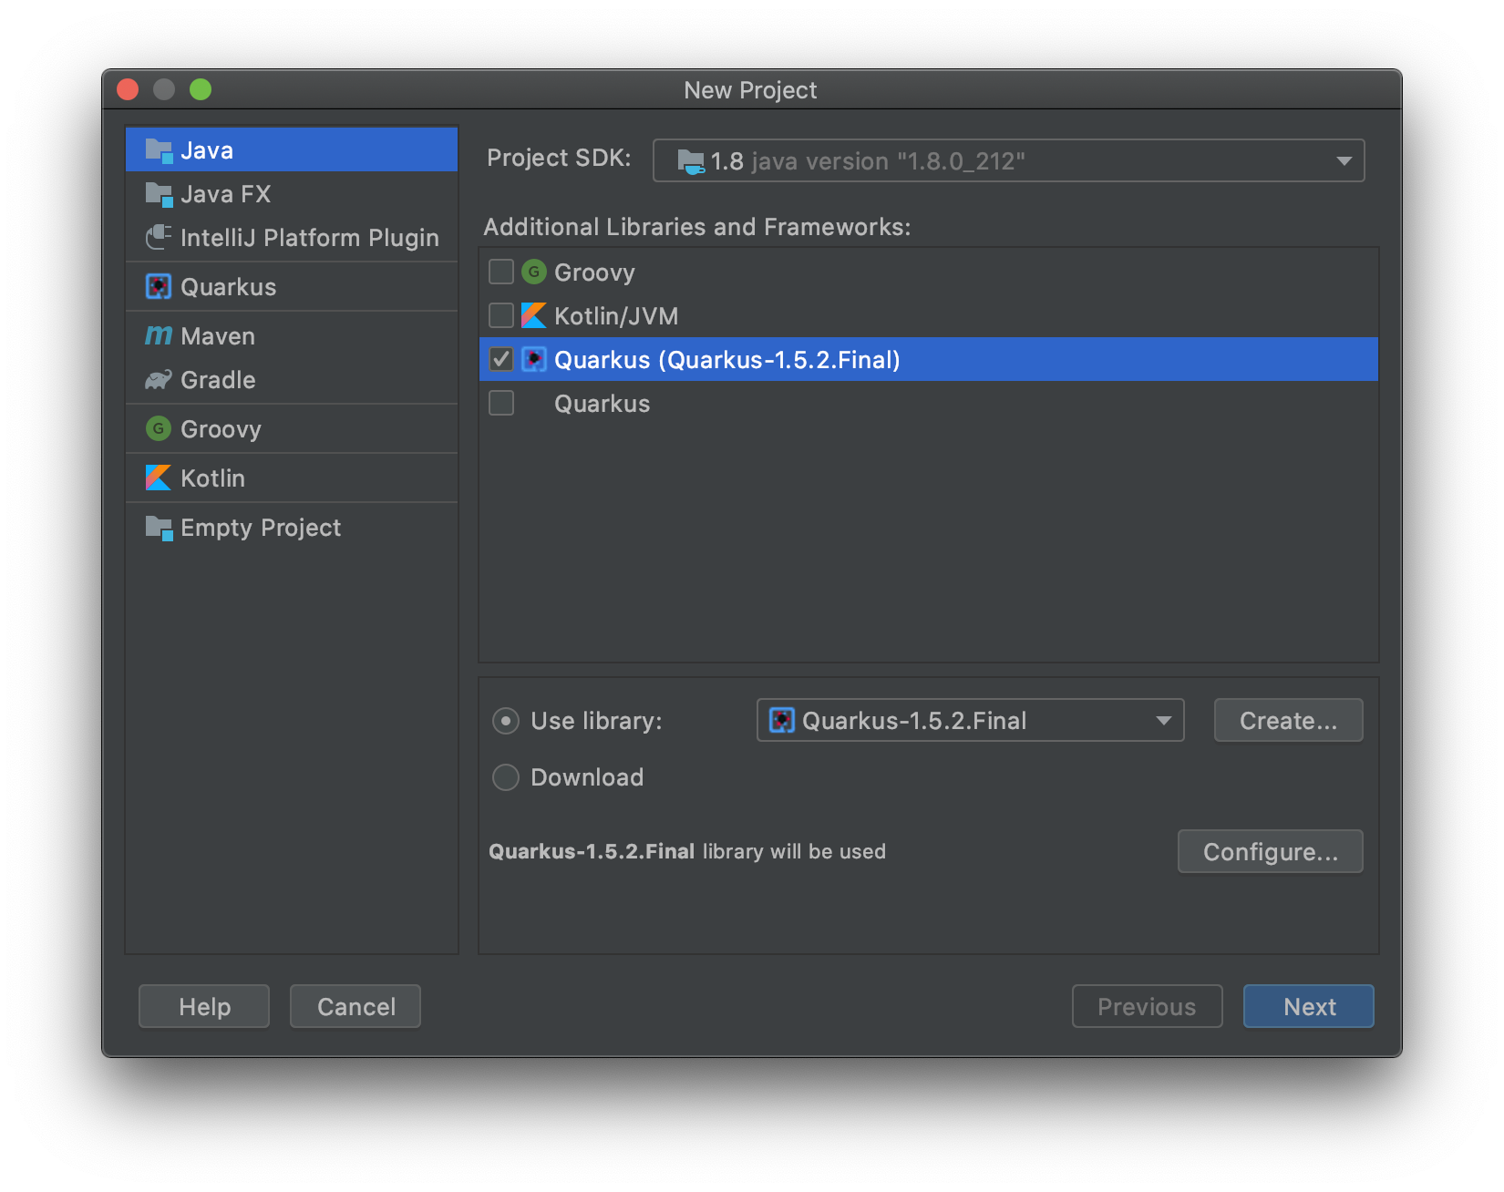Choose the Gradle project type
Image resolution: width=1504 pixels, height=1192 pixels.
292,380
